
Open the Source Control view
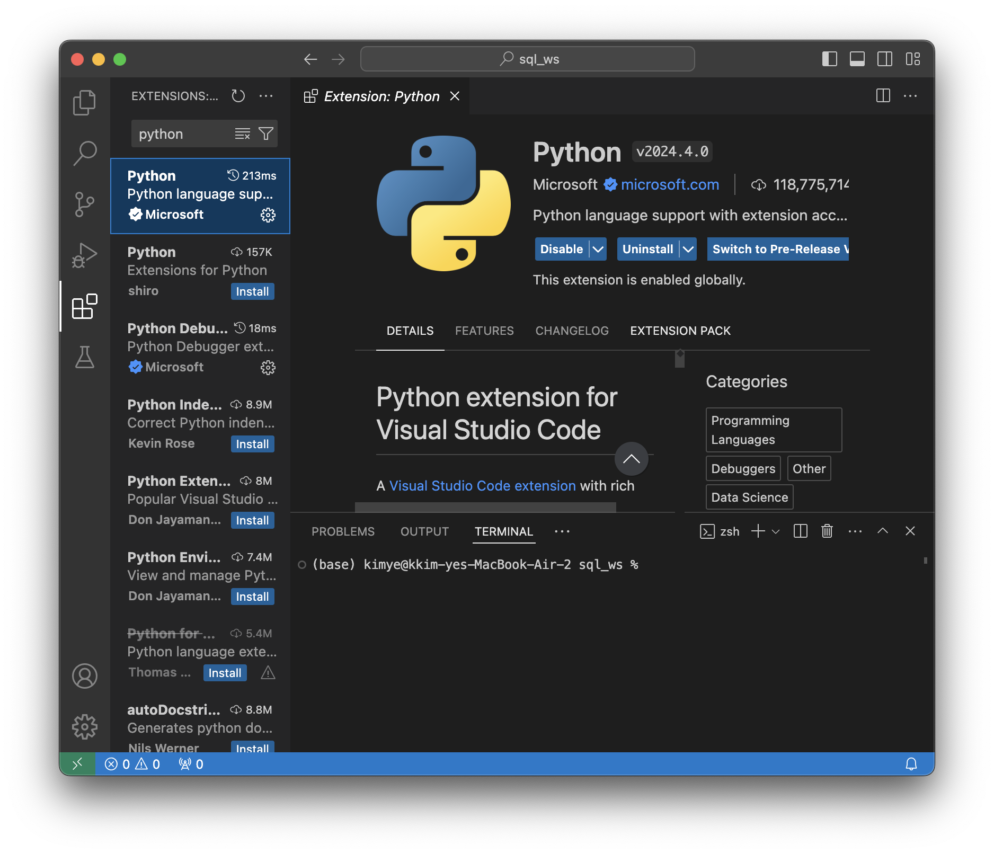coord(85,204)
